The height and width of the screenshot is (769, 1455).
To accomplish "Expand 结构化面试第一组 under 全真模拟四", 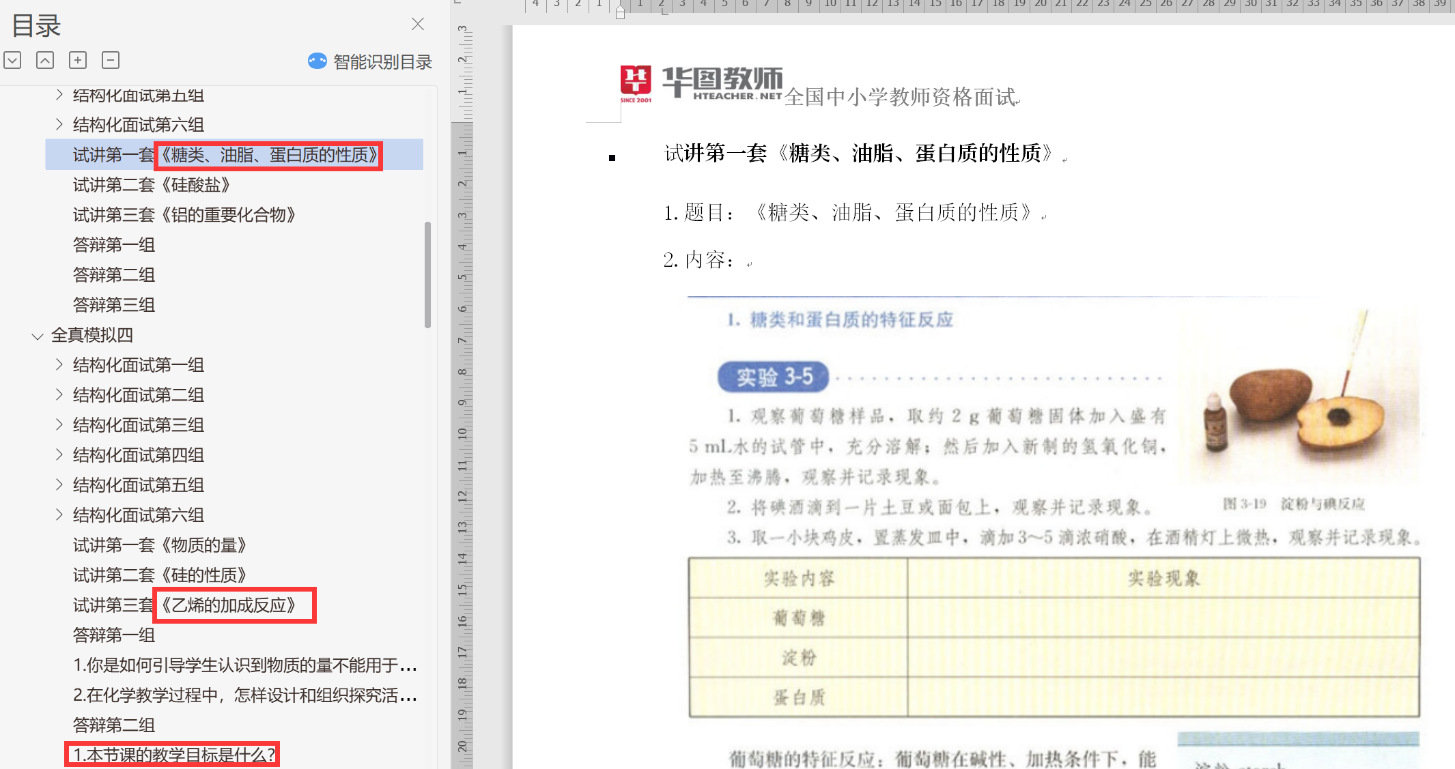I will coord(59,365).
